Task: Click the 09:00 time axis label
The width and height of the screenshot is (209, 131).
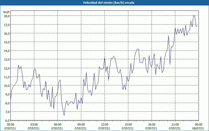Action: [x=81, y=125]
